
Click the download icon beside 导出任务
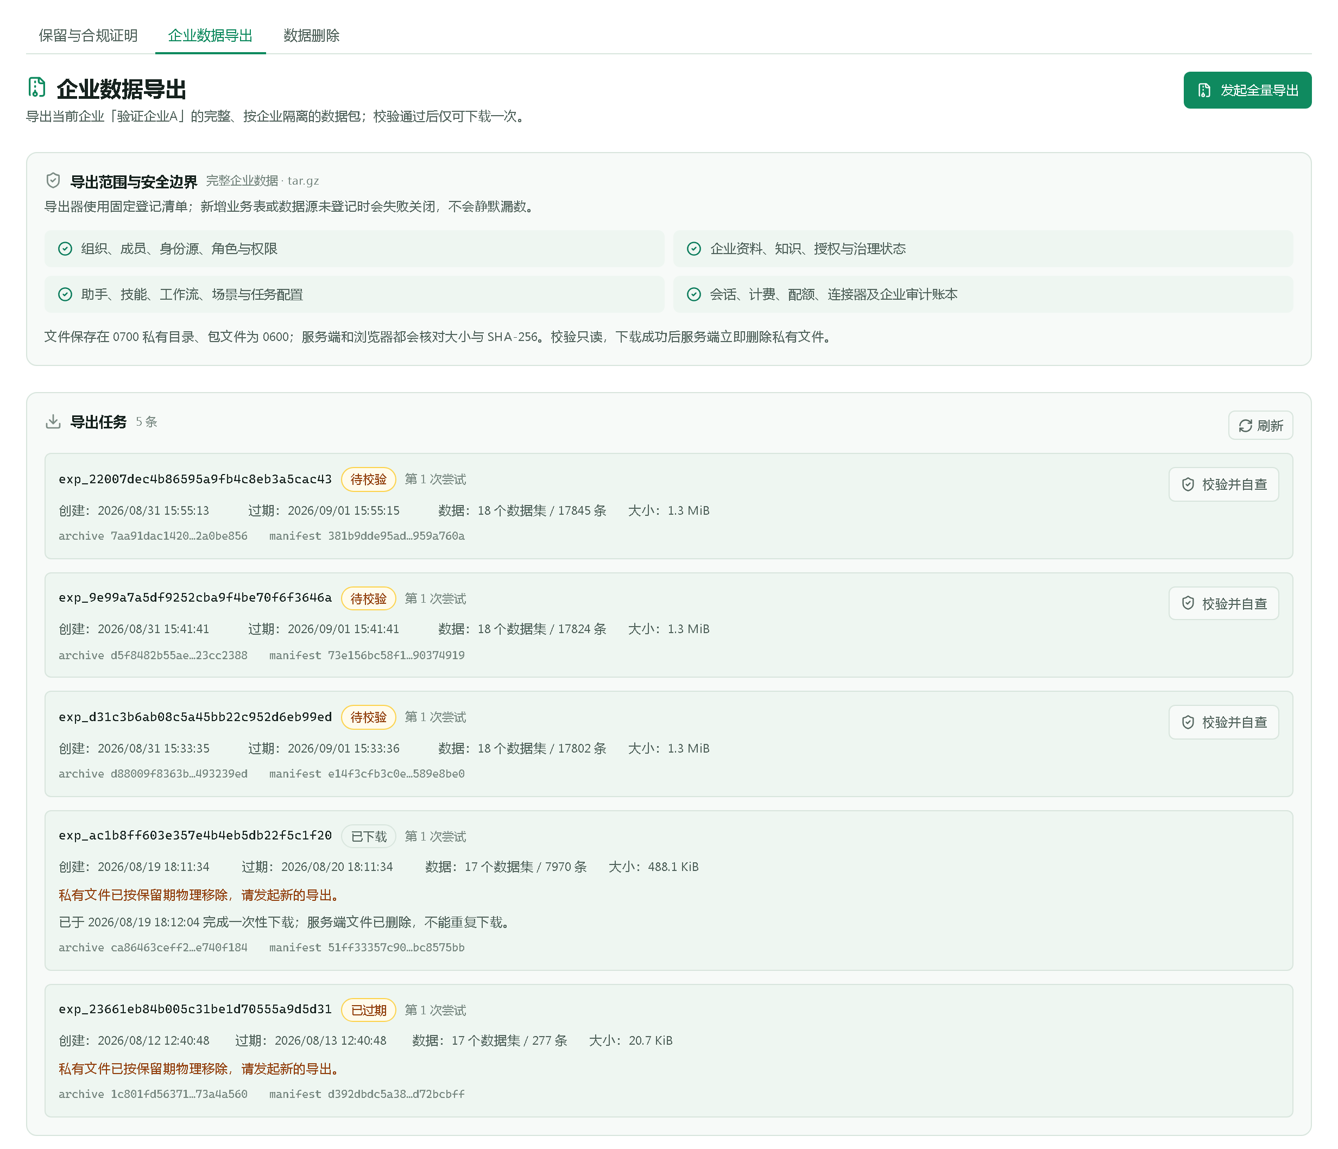[54, 422]
